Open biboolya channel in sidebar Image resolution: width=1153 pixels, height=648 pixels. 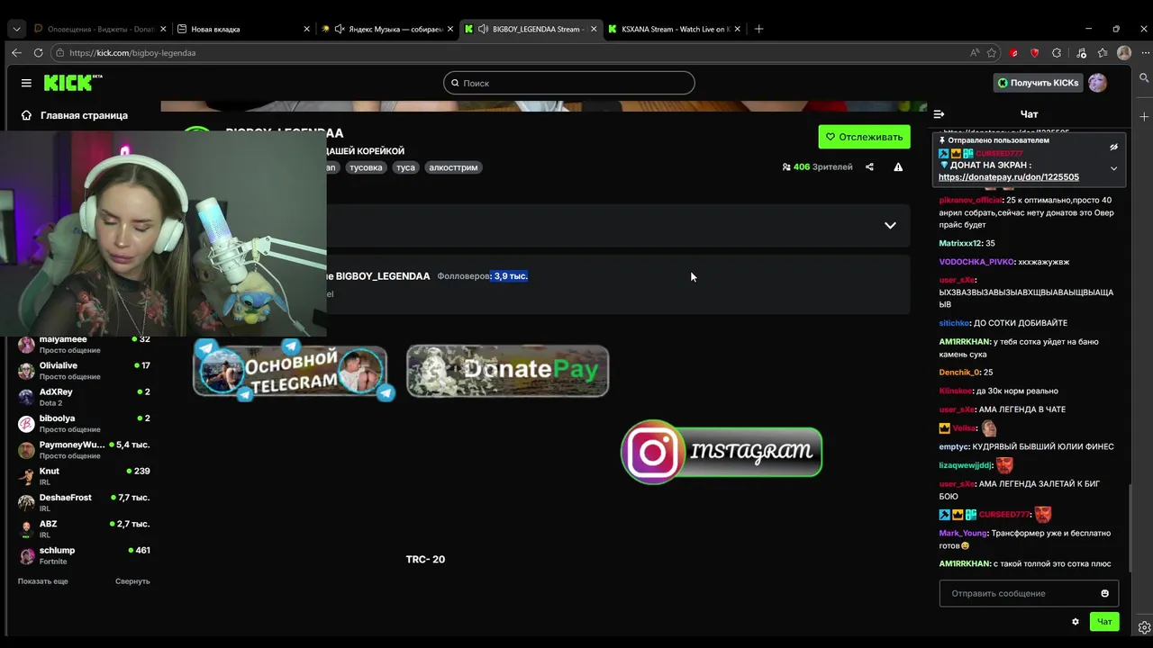pos(84,424)
